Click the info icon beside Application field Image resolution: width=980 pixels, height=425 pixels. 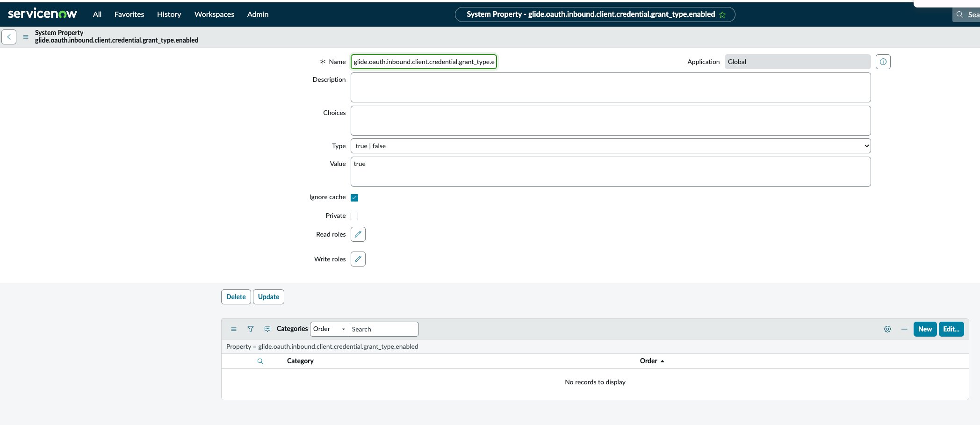tap(883, 61)
